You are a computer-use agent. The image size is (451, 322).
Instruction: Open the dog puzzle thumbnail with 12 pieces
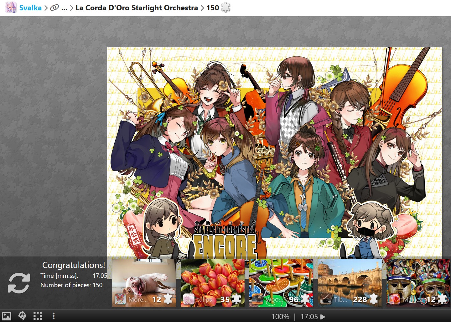[x=144, y=283]
